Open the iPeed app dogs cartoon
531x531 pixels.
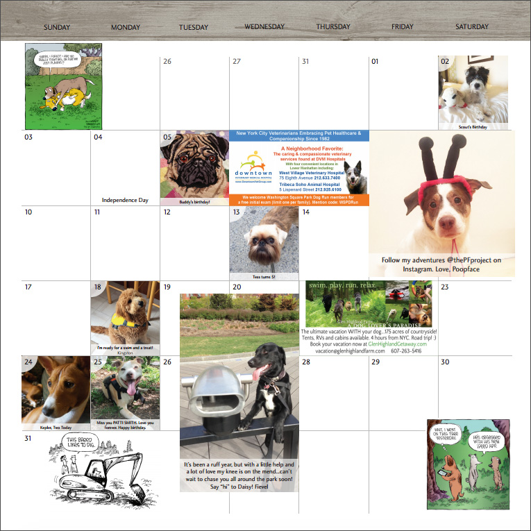coord(469,464)
